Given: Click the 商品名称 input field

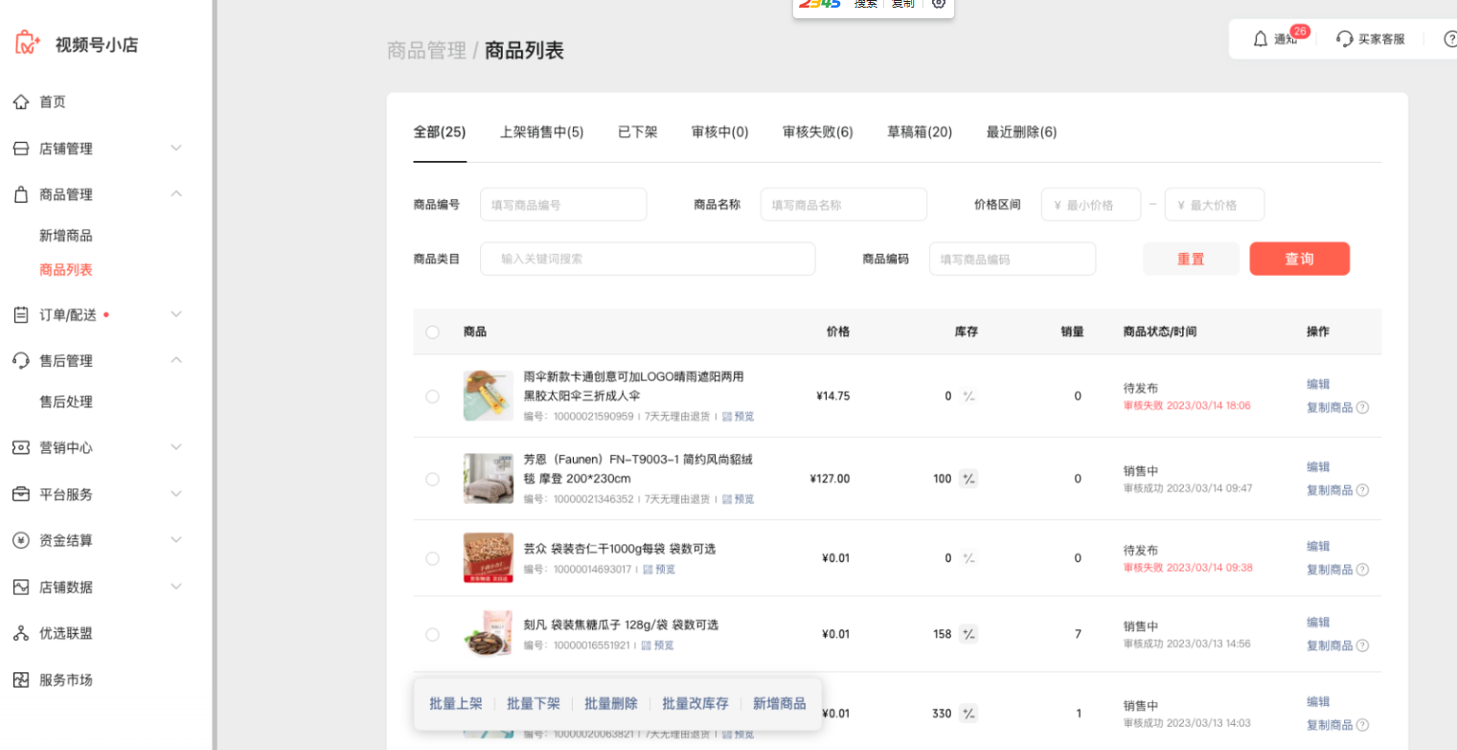Looking at the screenshot, I should [x=843, y=204].
